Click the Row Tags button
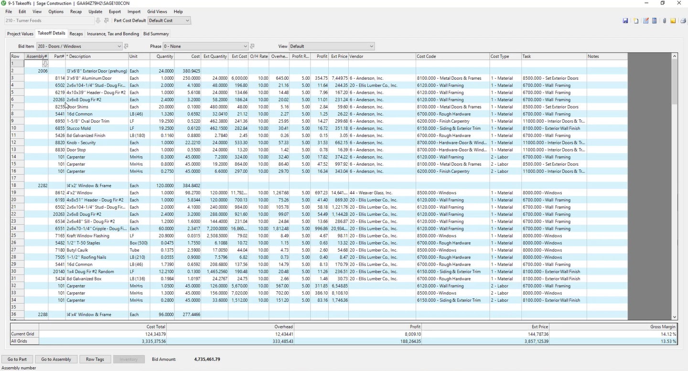 (x=95, y=359)
